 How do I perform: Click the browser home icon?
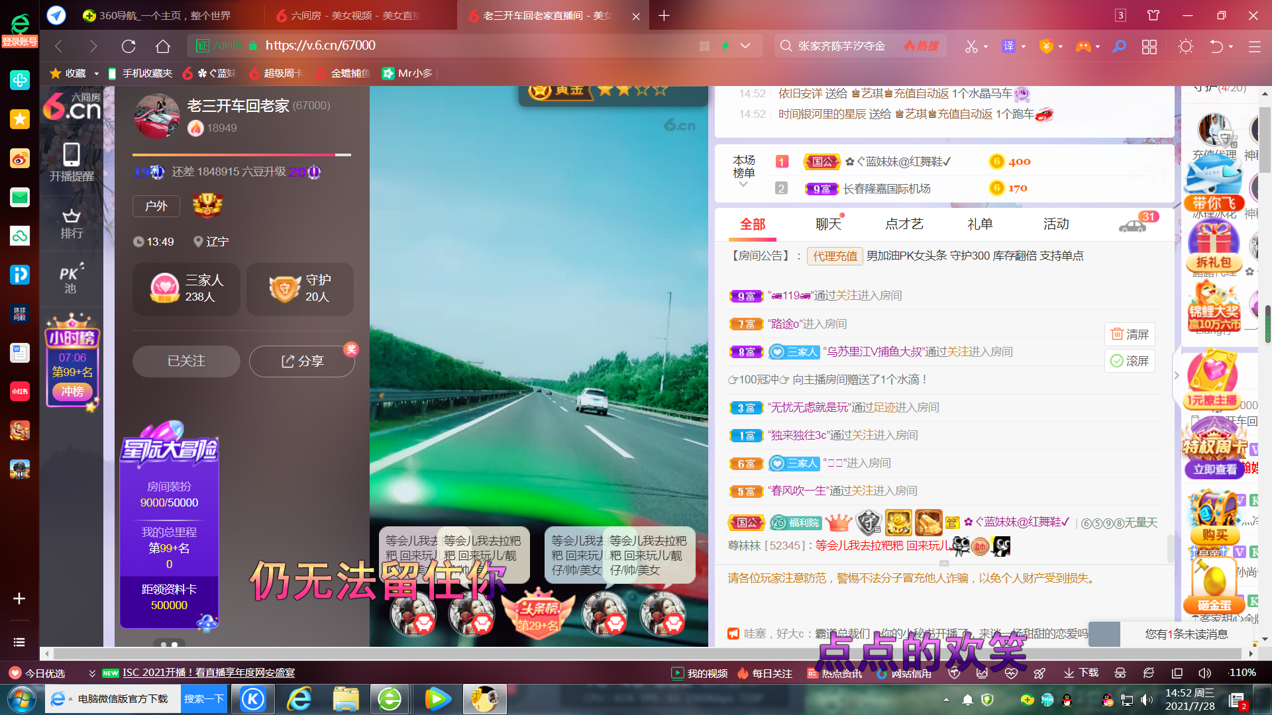163,46
